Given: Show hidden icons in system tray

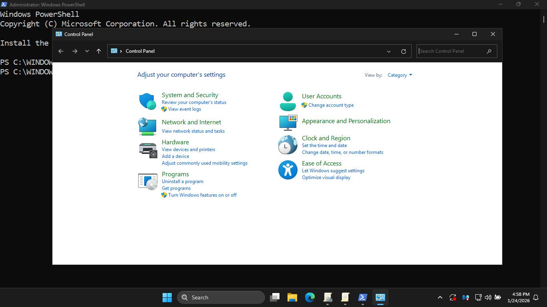Looking at the screenshot, I should coord(440,297).
